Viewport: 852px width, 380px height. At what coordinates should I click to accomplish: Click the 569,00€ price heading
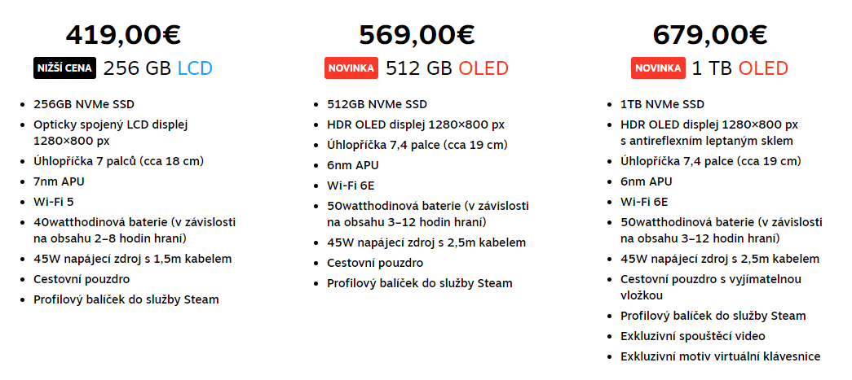(x=417, y=35)
